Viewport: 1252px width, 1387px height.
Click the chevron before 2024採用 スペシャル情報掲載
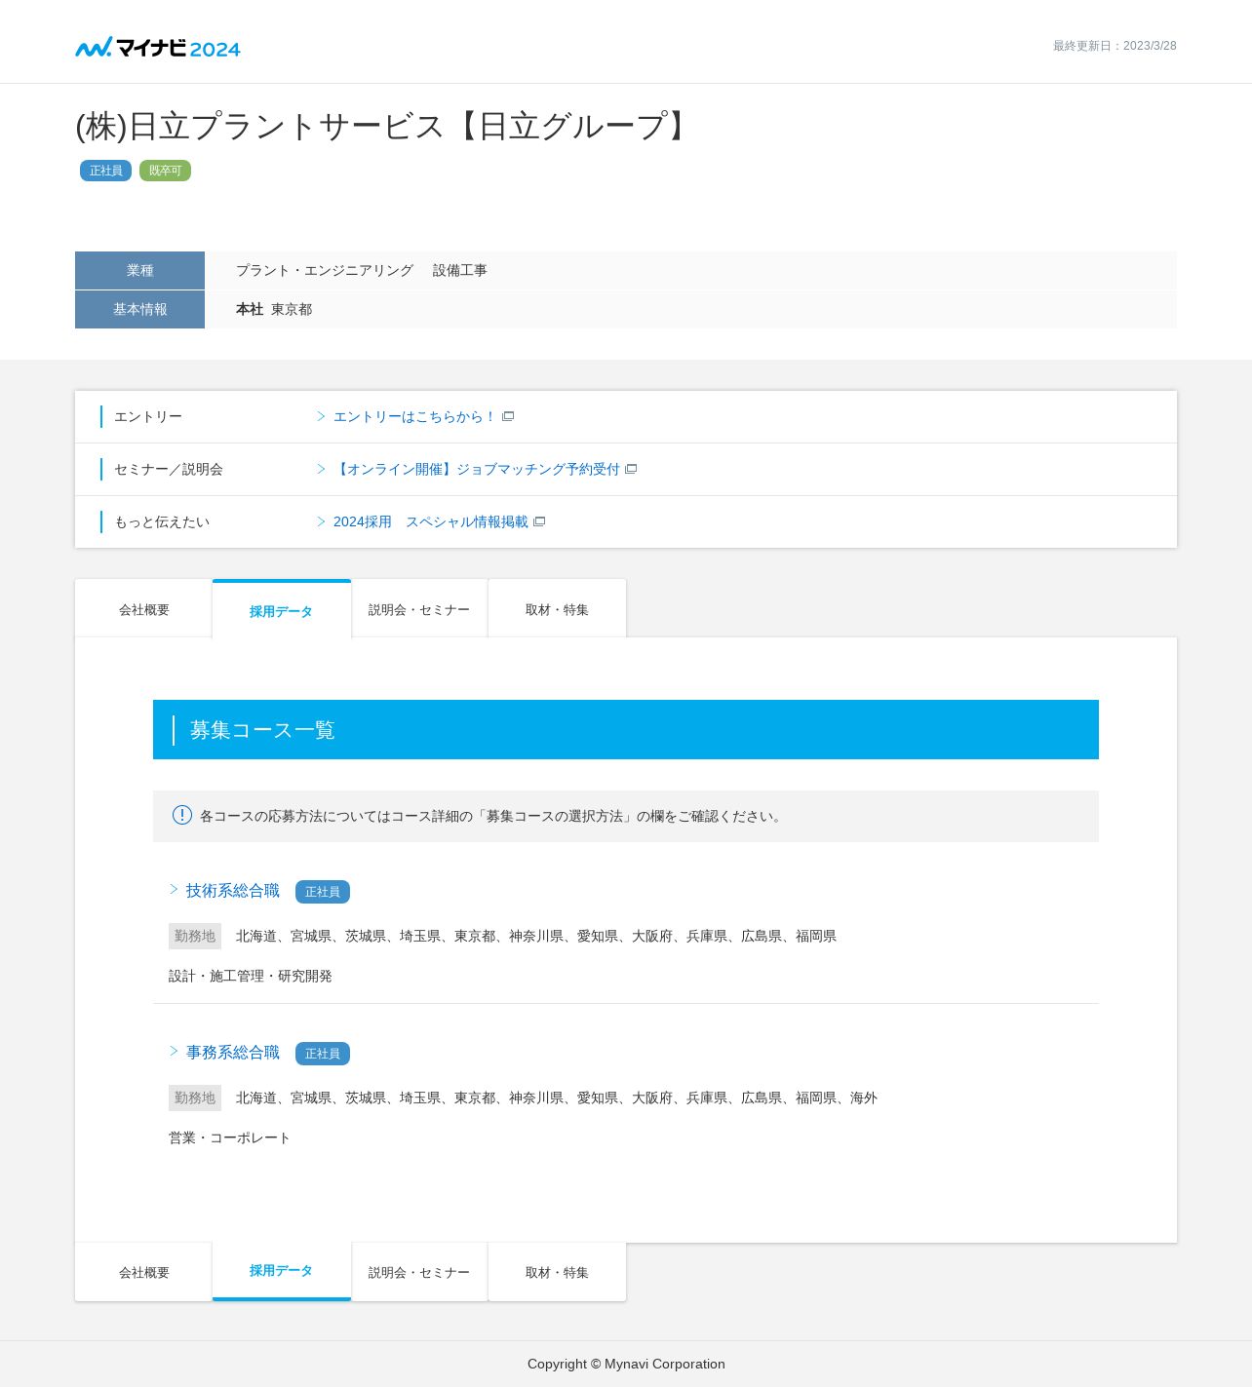click(321, 521)
